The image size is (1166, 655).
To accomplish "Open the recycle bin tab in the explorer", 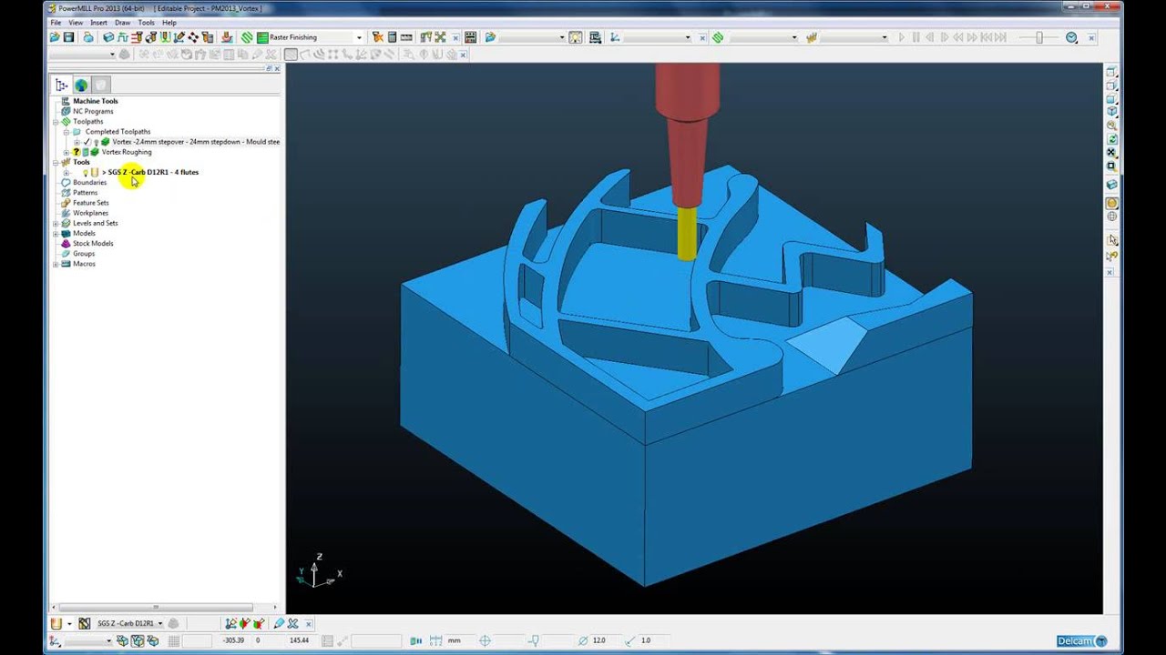I will point(100,85).
